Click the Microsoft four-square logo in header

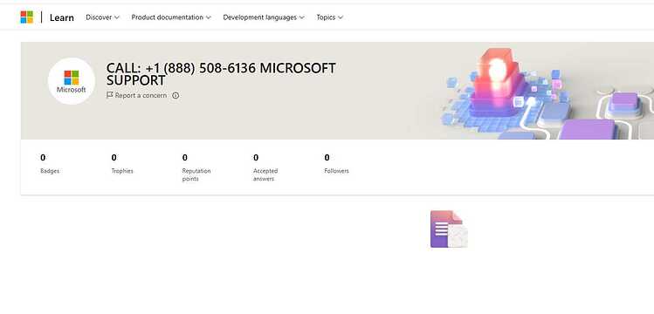[x=27, y=17]
